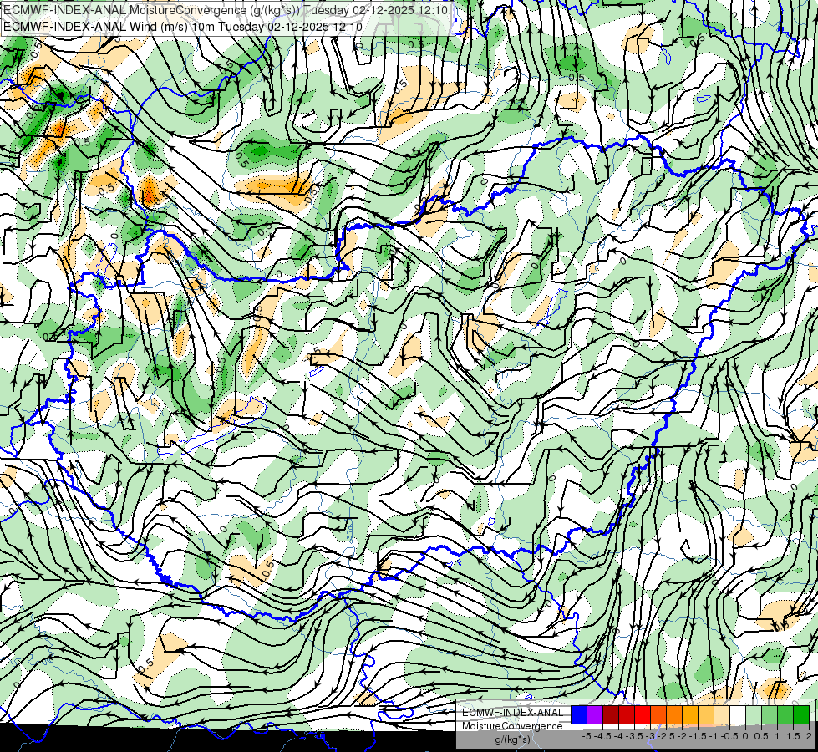
Task: Select bright red swatch between -3.5 and -3
Action: click(643, 715)
